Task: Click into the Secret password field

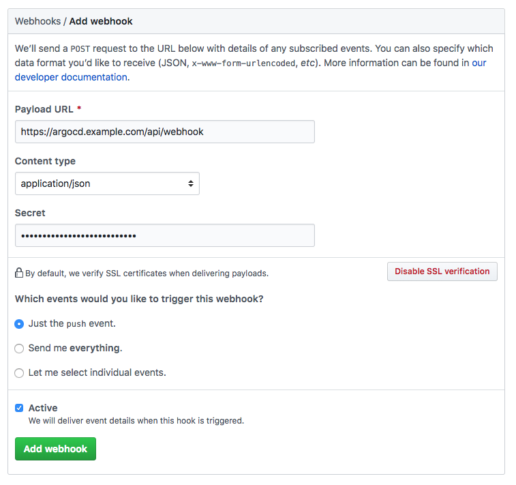Action: pyautogui.click(x=164, y=235)
